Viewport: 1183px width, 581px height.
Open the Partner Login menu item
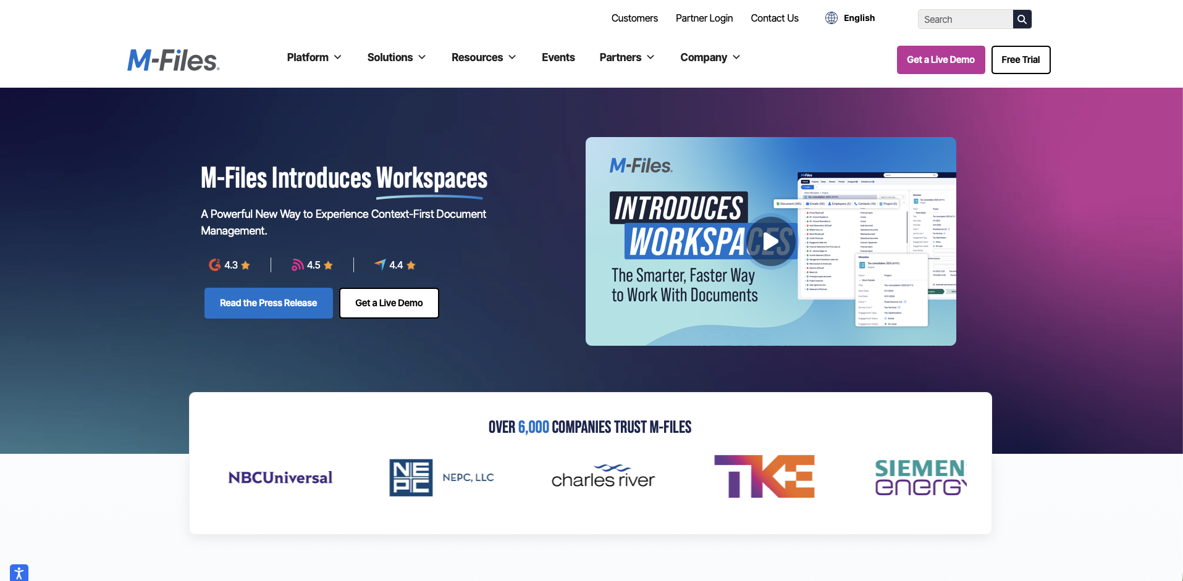(704, 18)
